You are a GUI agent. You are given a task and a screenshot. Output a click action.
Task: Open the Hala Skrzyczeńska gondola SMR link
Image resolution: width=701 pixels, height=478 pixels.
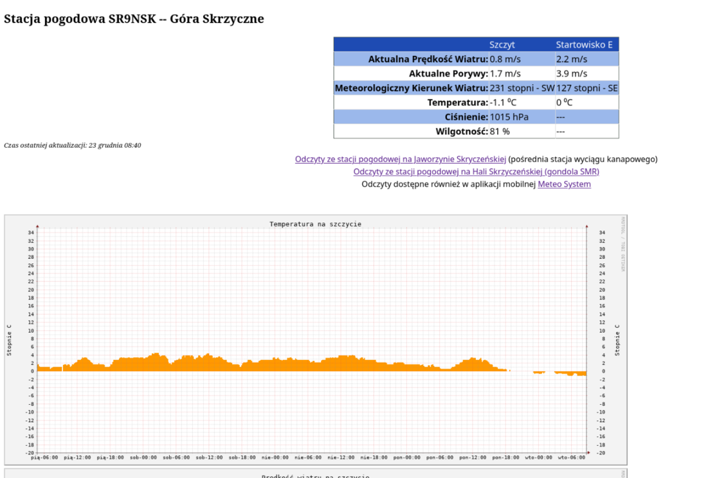[476, 172]
